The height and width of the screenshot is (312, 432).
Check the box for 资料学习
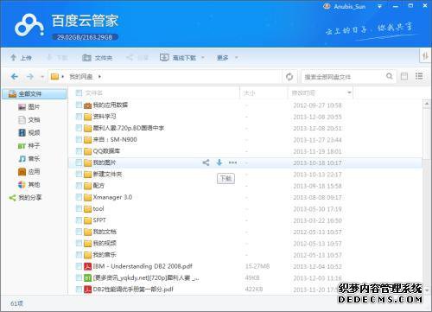[x=79, y=117]
